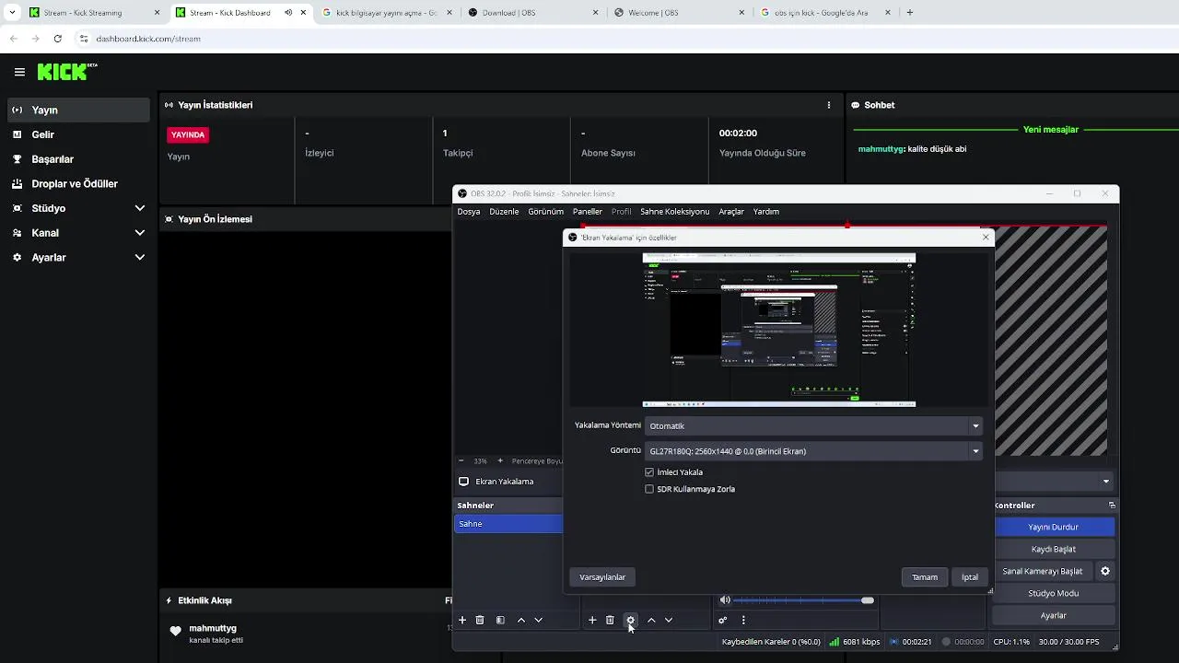The image size is (1179, 663).
Task: Move scene down with arrow in Sahneler panel
Action: [539, 621]
